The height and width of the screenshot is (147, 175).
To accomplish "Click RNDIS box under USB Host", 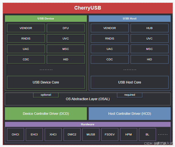I will [x=110, y=38].
